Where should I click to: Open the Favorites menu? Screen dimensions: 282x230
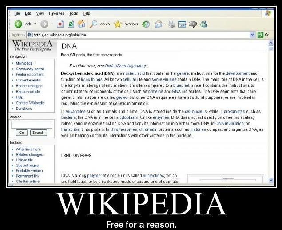click(x=56, y=13)
